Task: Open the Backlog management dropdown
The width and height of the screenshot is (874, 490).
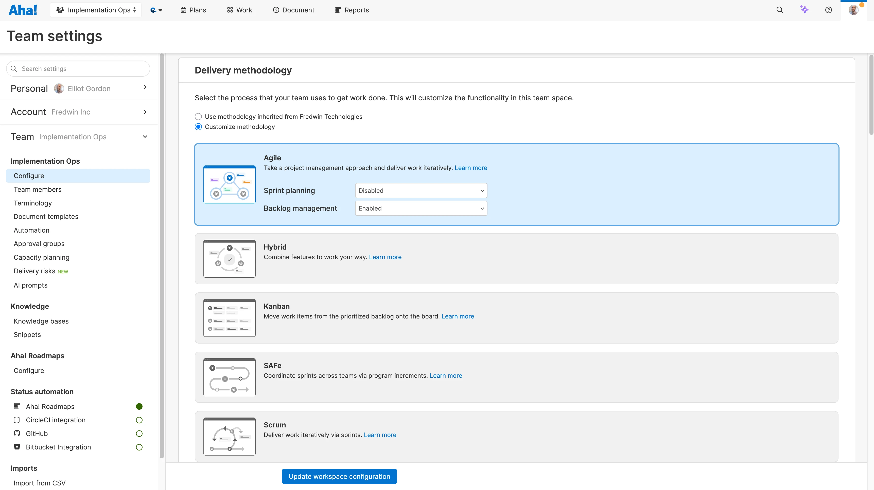Action: (420, 208)
